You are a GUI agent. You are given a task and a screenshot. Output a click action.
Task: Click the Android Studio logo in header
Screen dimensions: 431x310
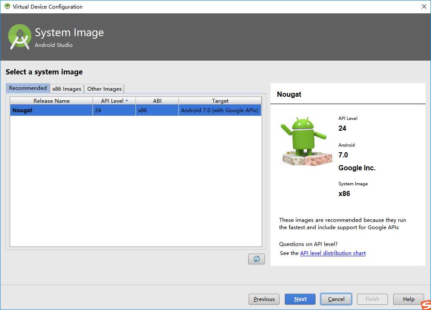(20, 37)
